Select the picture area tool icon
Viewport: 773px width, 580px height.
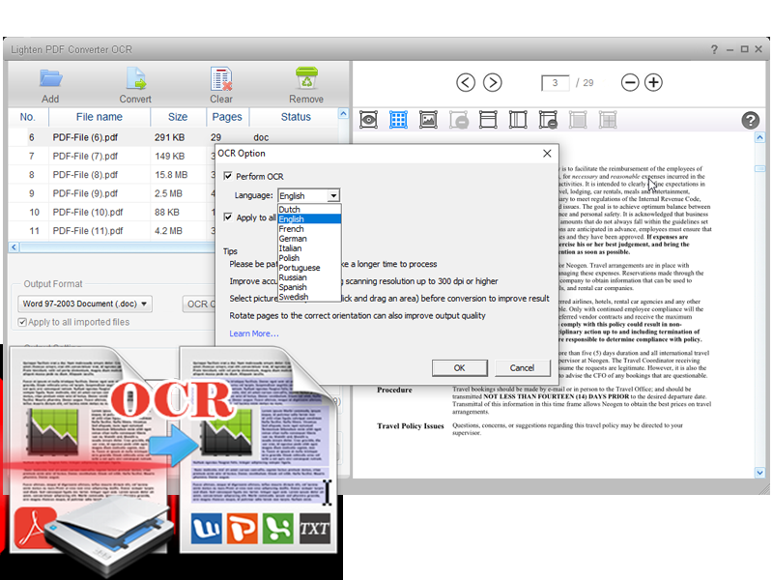coord(428,120)
